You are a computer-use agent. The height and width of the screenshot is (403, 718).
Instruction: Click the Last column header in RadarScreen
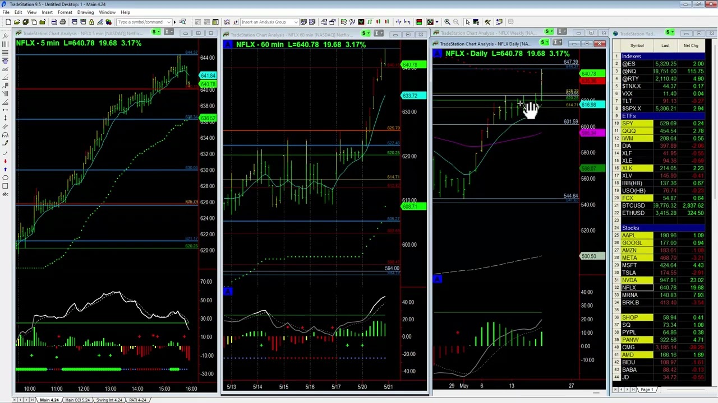pyautogui.click(x=665, y=46)
